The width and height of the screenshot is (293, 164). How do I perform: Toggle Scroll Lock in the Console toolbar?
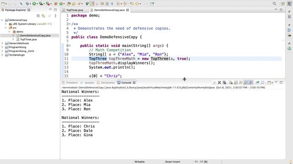tap(236, 82)
